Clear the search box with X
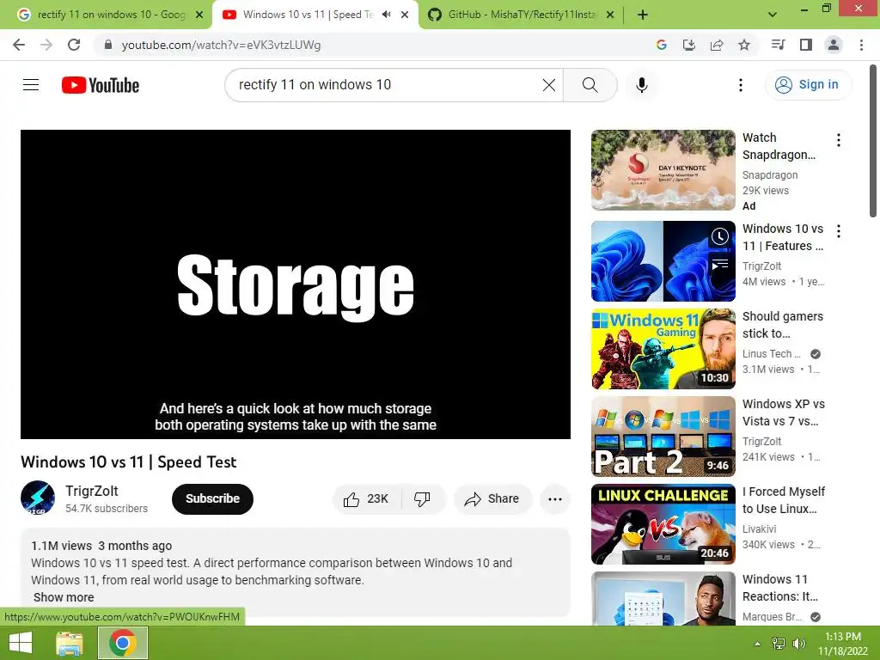Image resolution: width=880 pixels, height=660 pixels. point(549,85)
